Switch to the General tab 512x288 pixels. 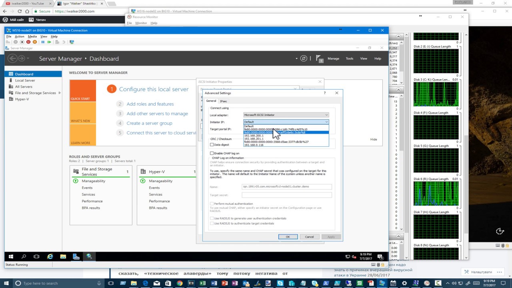[211, 101]
